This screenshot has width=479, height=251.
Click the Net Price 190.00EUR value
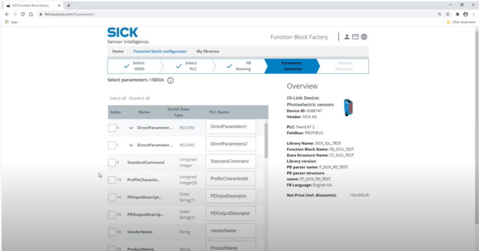360,195
